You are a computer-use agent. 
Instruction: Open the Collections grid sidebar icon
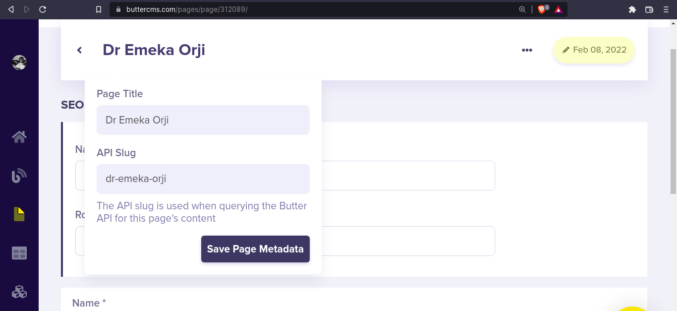pos(19,253)
